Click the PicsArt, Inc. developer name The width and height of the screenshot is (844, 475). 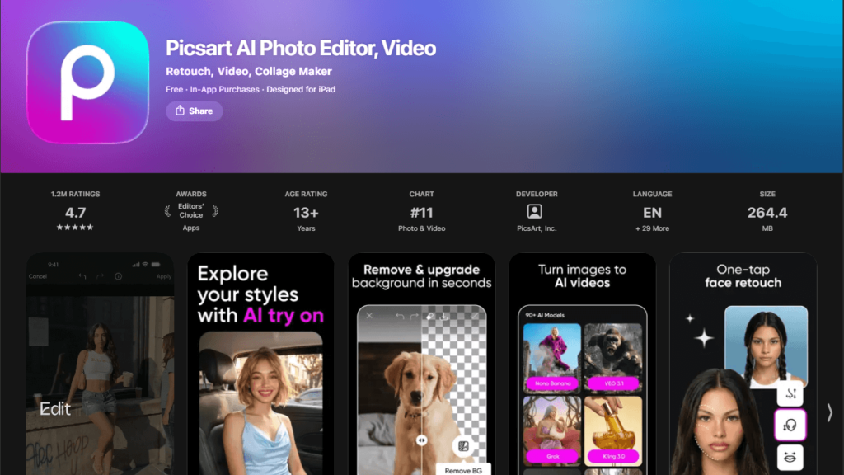(537, 228)
